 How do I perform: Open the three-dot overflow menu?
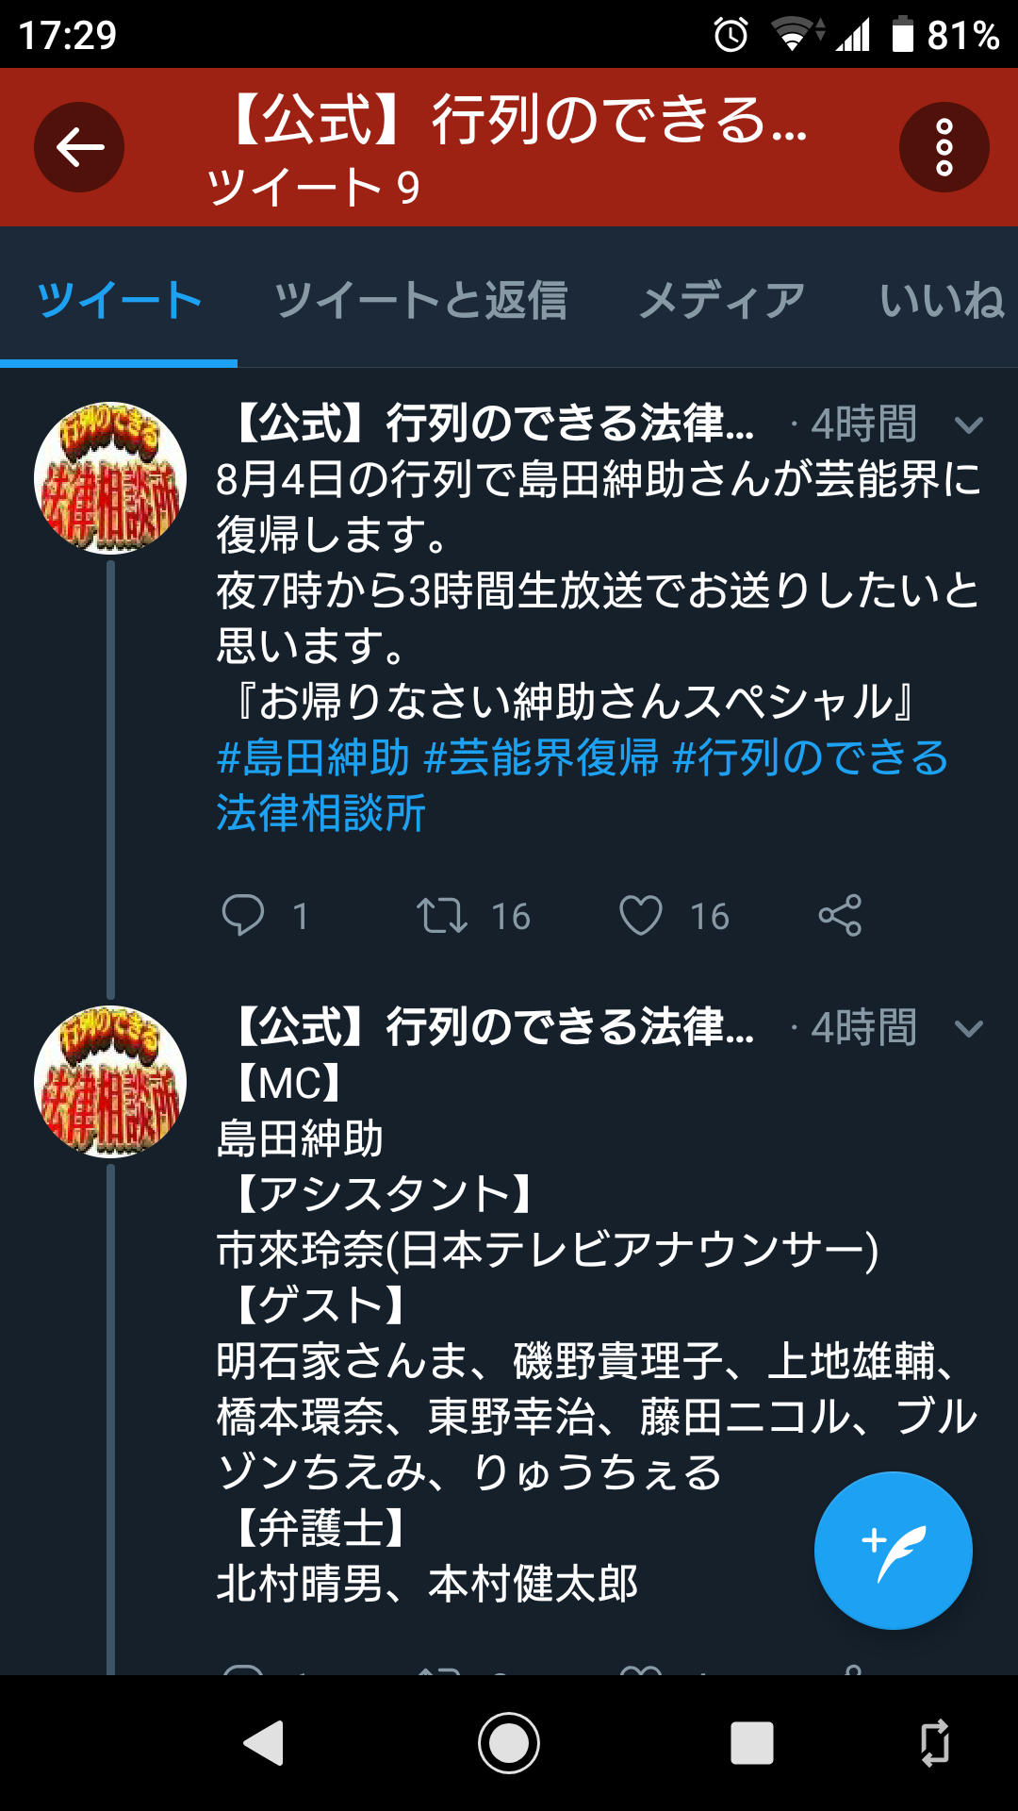pyautogui.click(x=944, y=147)
